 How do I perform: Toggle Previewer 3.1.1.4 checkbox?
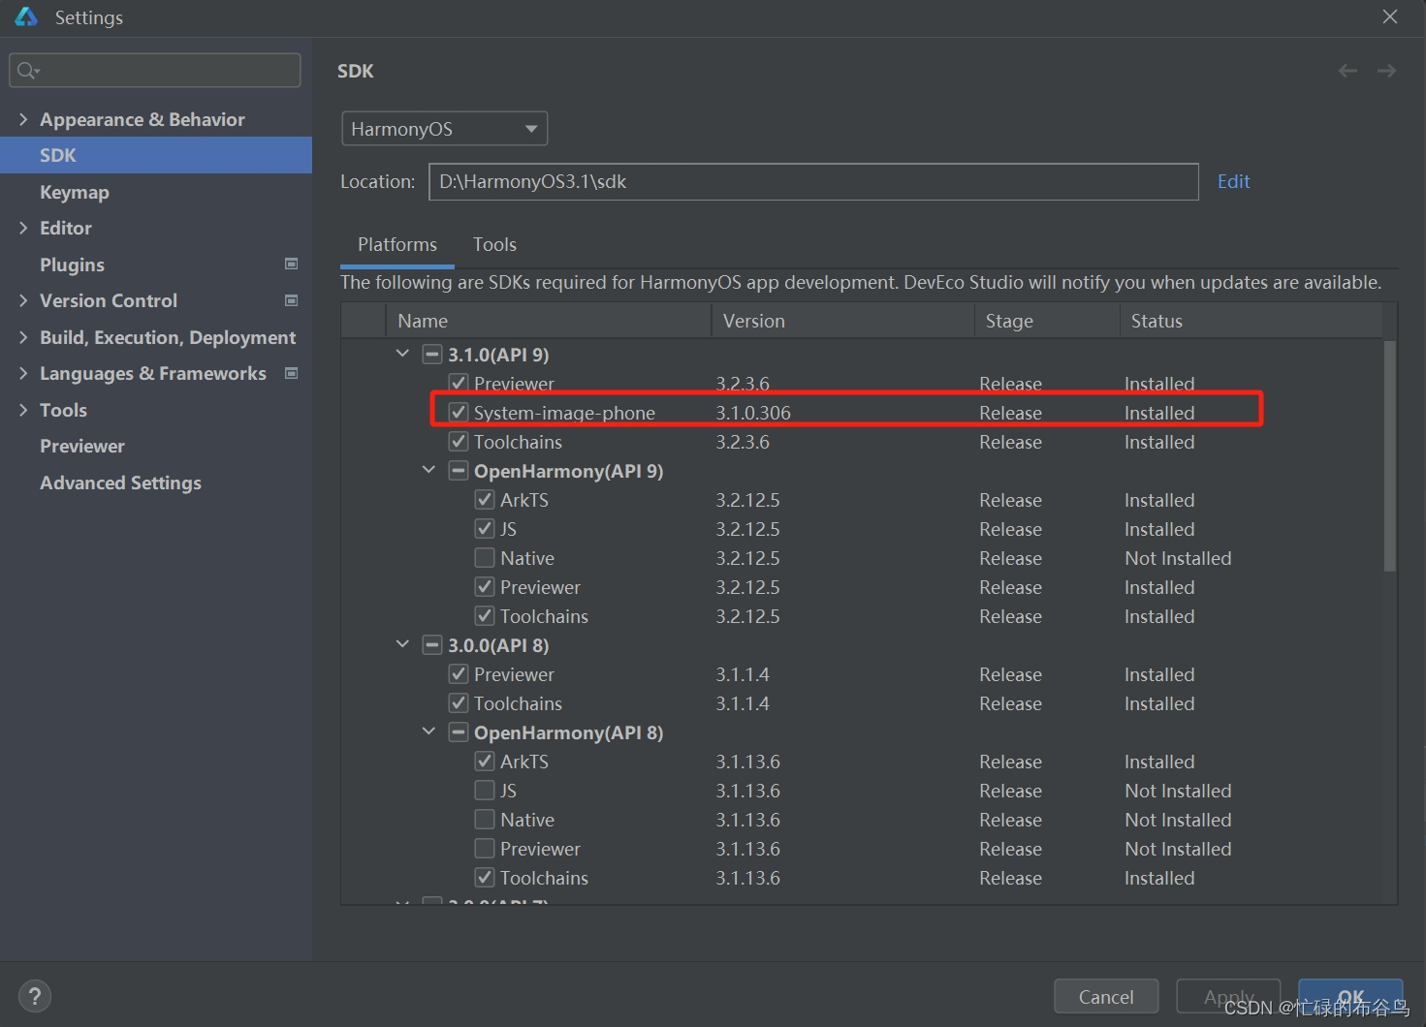[459, 674]
